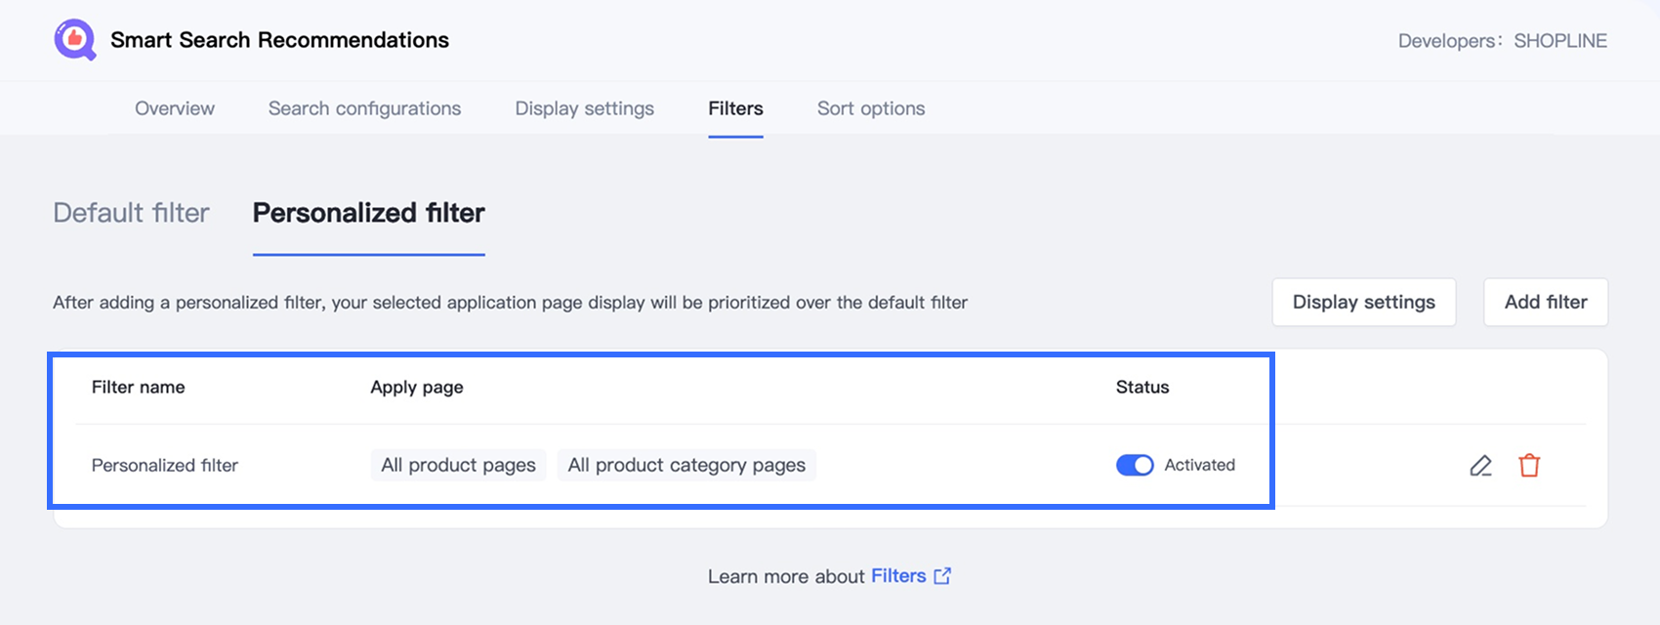
Task: Disable the Activated status toggle
Action: point(1135,466)
